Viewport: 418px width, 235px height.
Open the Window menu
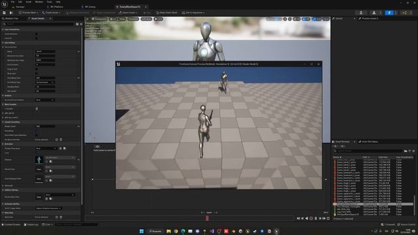[x=39, y=2]
